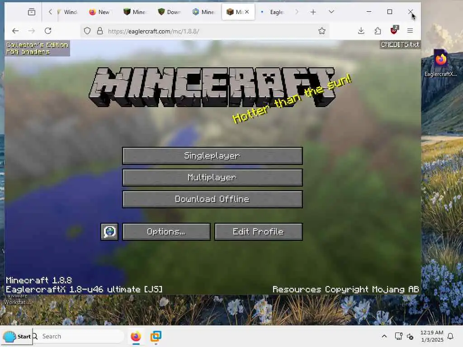Switch to the Down tab

coord(170,12)
